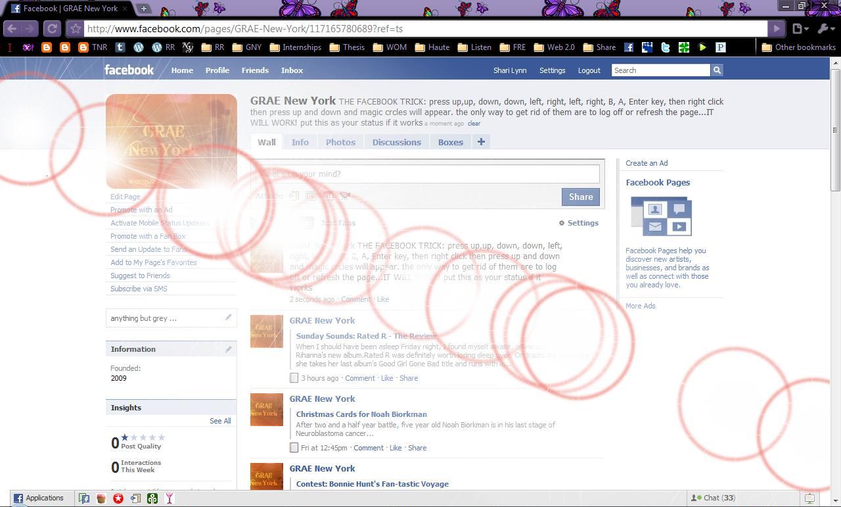Click the bookmark star in address bar
The image size is (841, 507).
pos(76,29)
